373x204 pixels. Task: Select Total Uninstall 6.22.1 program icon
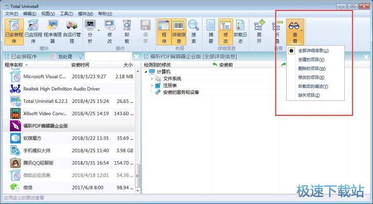(x=15, y=101)
